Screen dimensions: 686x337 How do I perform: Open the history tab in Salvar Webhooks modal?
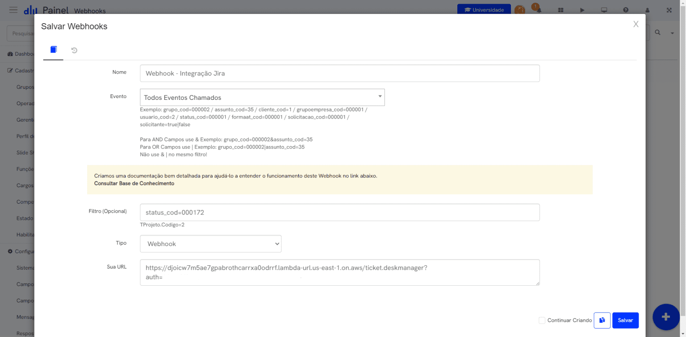pyautogui.click(x=74, y=50)
